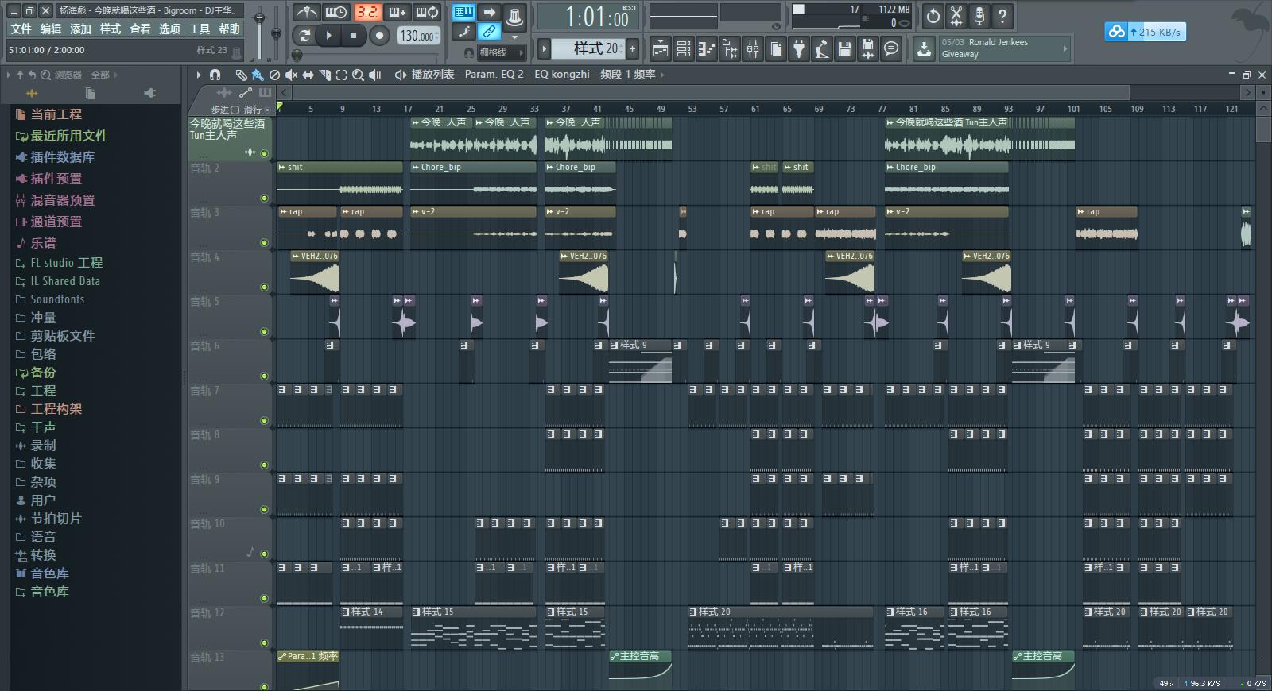Click the Record button in transport

(379, 35)
